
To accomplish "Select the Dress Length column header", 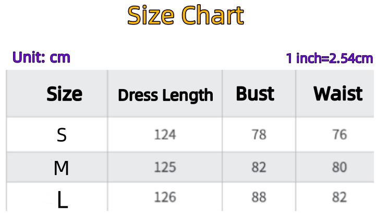I will [x=165, y=95].
